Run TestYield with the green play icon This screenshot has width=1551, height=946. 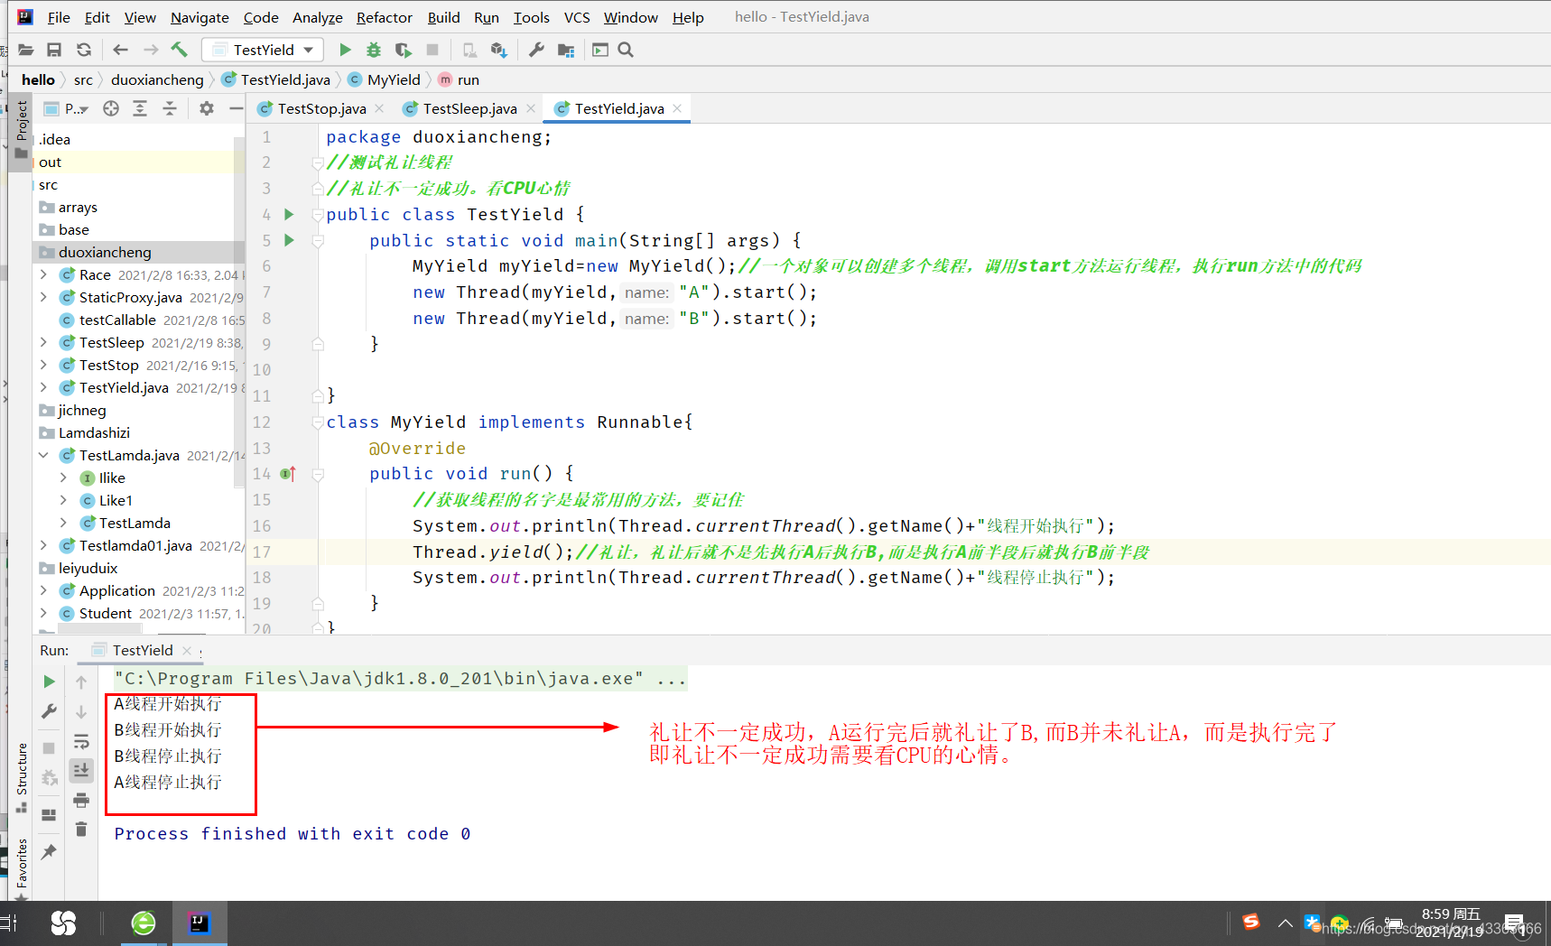pyautogui.click(x=345, y=50)
